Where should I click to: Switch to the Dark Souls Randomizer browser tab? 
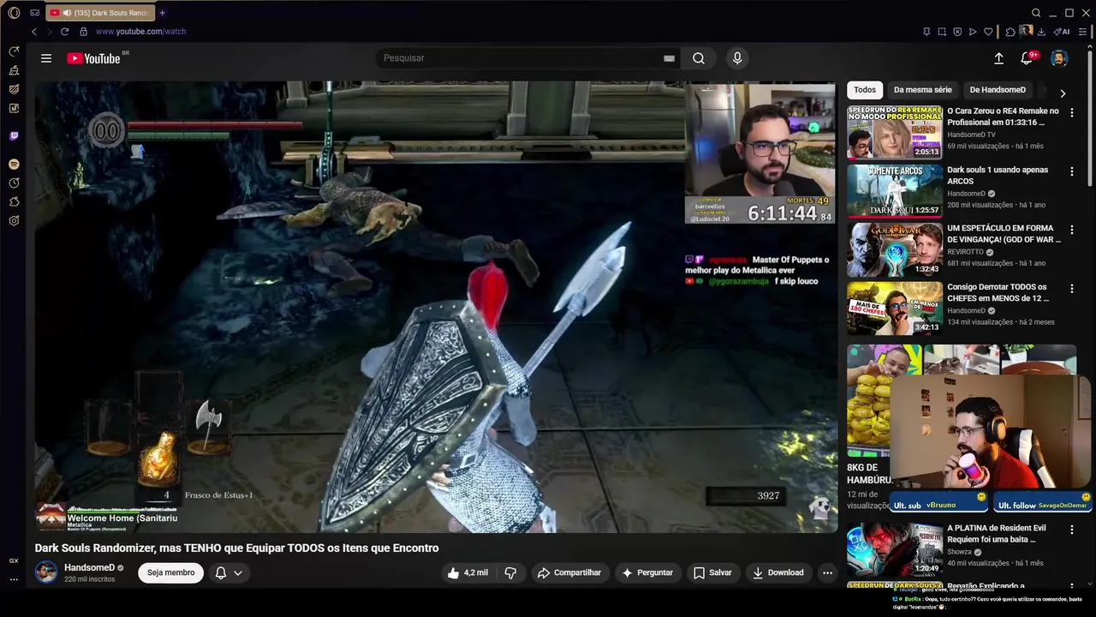(x=98, y=13)
